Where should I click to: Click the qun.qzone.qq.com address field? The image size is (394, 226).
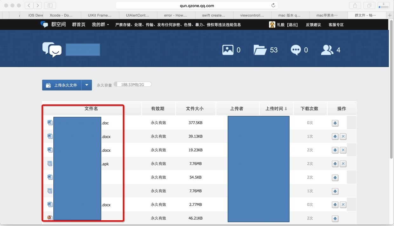(x=197, y=5)
